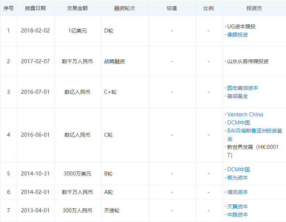Select the date 2018-02-02
This screenshot has width=286, height=222.
click(x=35, y=31)
